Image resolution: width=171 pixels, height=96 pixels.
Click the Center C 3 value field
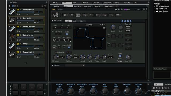tap(110, 57)
